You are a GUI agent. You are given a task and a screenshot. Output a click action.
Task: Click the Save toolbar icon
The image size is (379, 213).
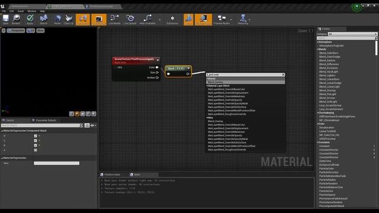pos(5,20)
